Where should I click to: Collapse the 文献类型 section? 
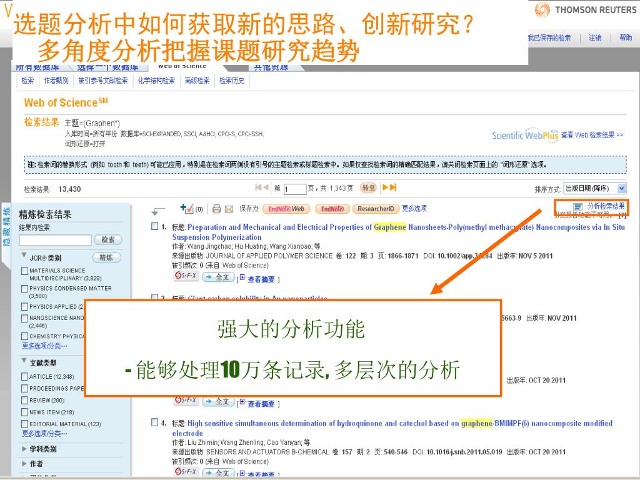point(24,361)
